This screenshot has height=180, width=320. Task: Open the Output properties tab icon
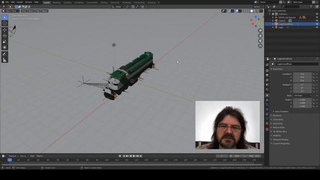[267, 75]
